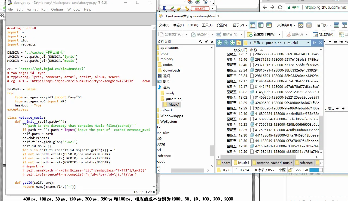Switch to share folder tab

pos(224,163)
